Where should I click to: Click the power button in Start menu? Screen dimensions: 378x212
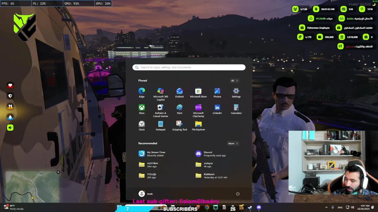point(238,194)
